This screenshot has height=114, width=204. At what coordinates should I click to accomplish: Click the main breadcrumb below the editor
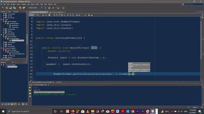[x=59, y=82]
